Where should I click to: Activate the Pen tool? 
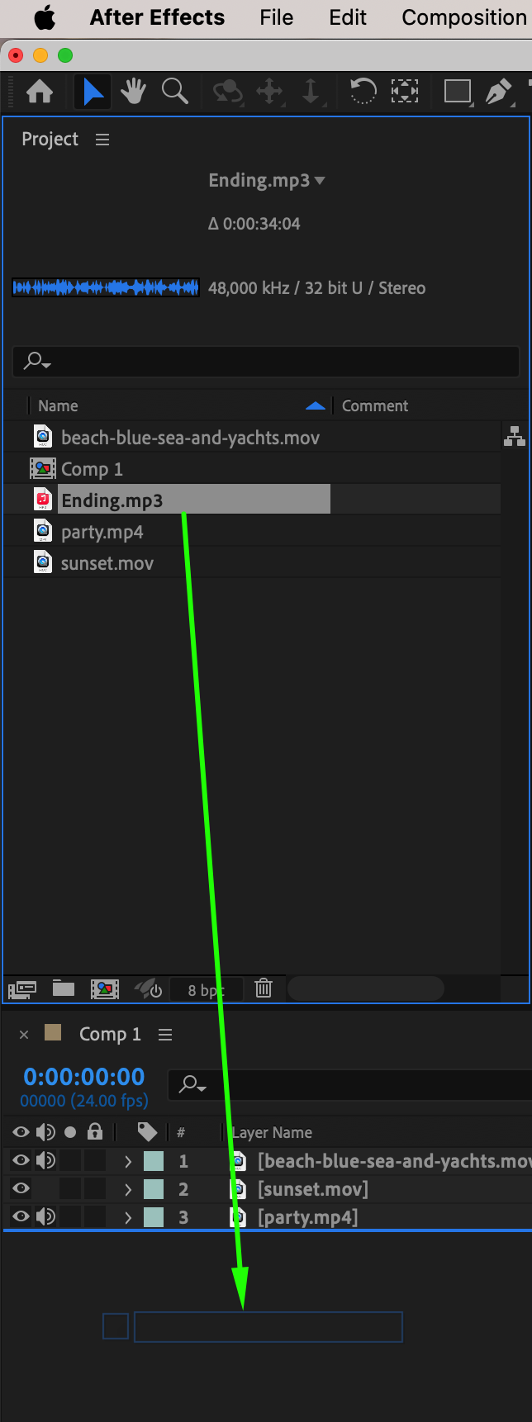(498, 91)
